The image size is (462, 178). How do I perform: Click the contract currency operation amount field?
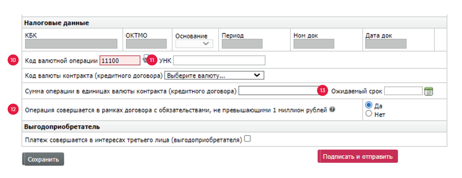278,91
